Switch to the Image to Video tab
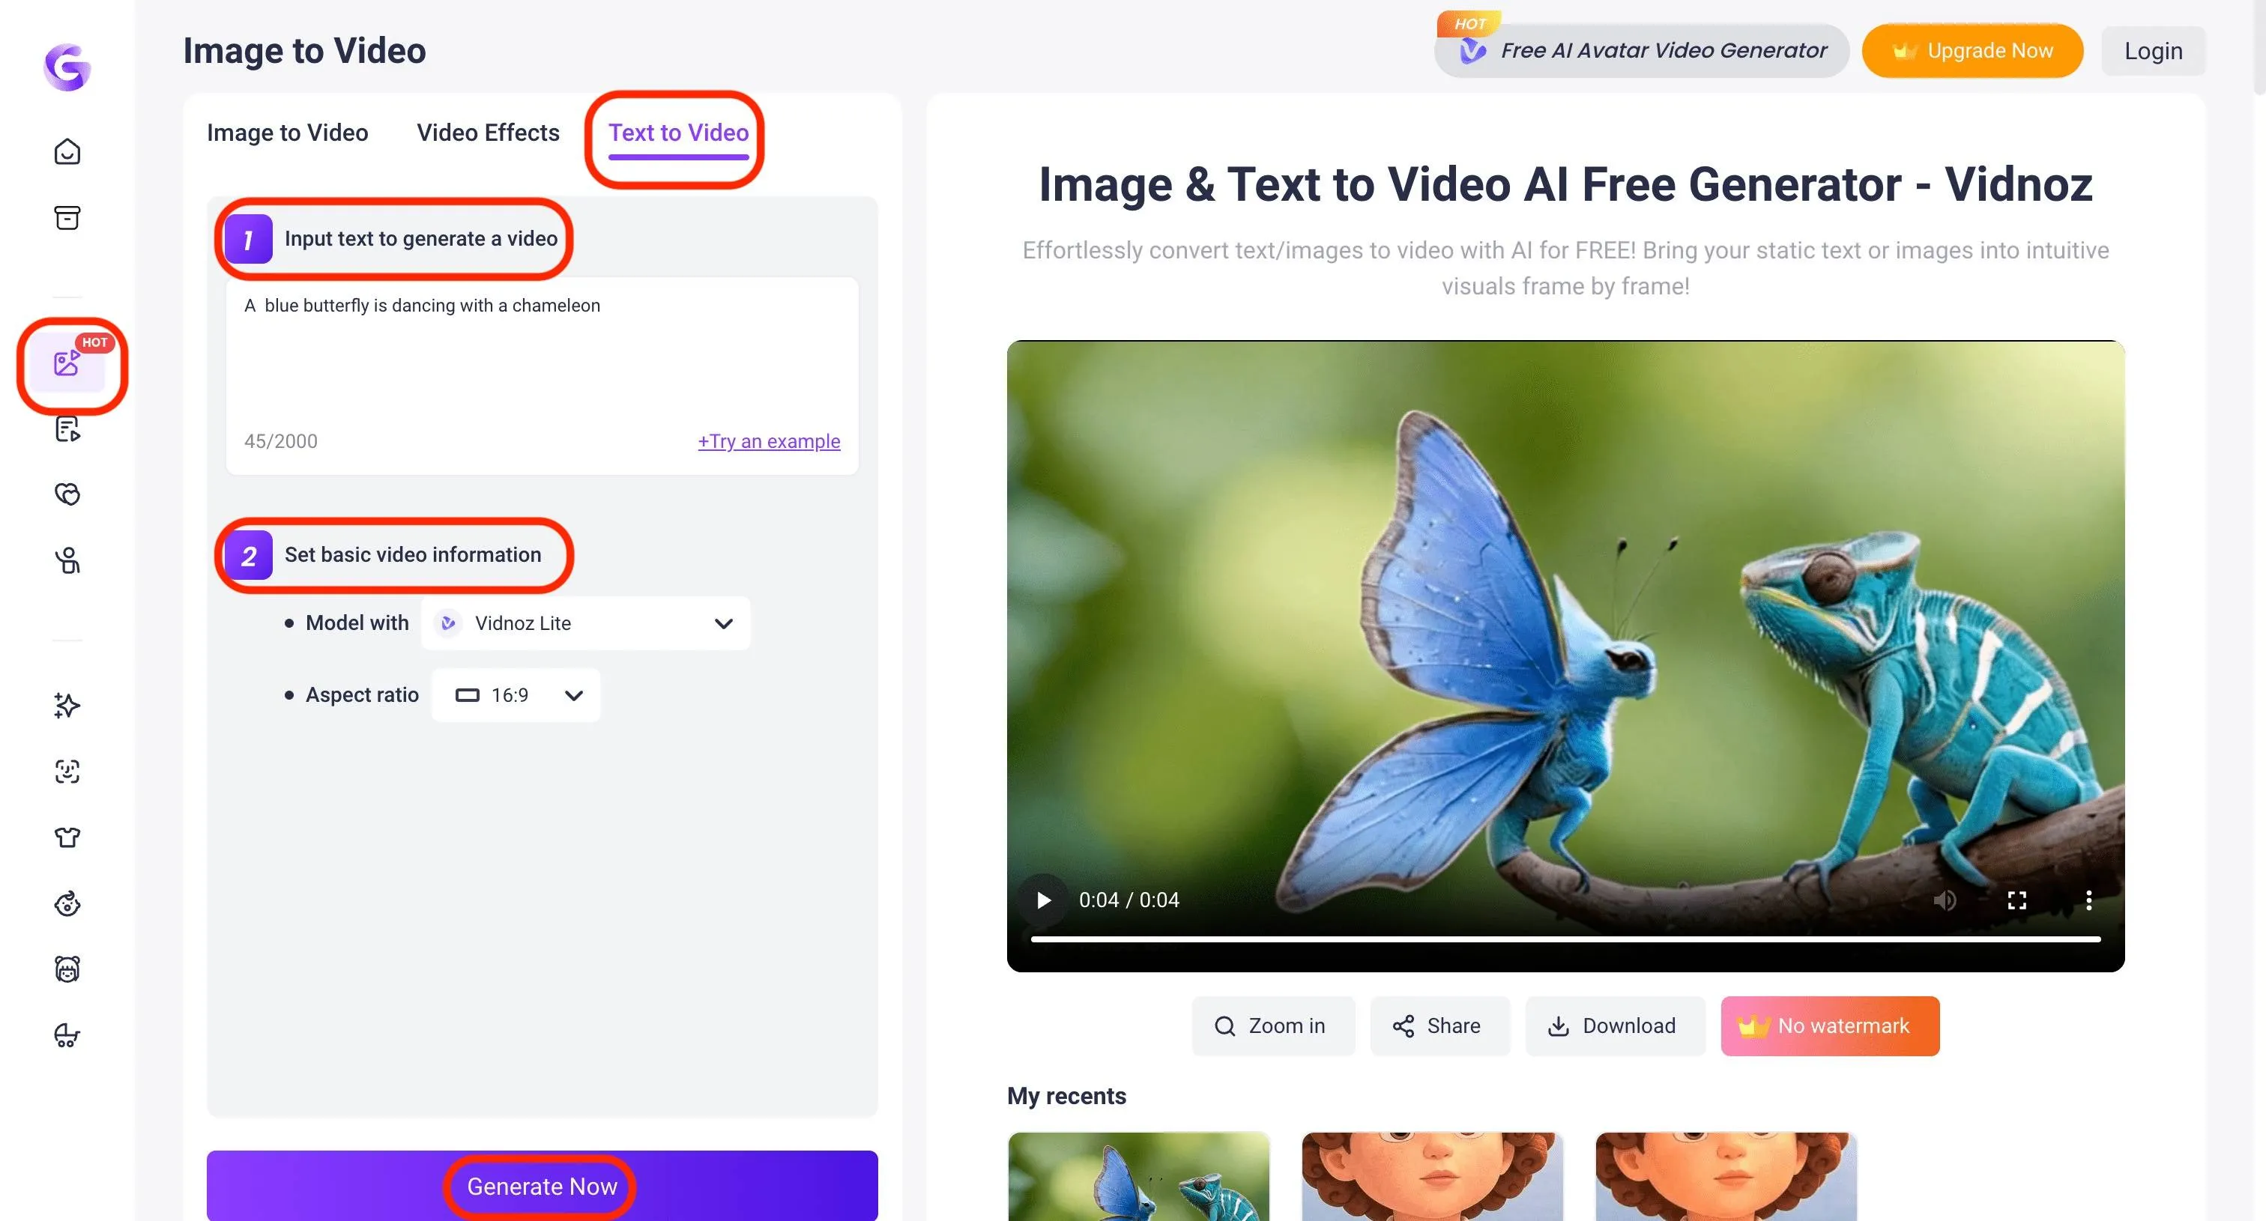This screenshot has height=1221, width=2266. point(287,133)
